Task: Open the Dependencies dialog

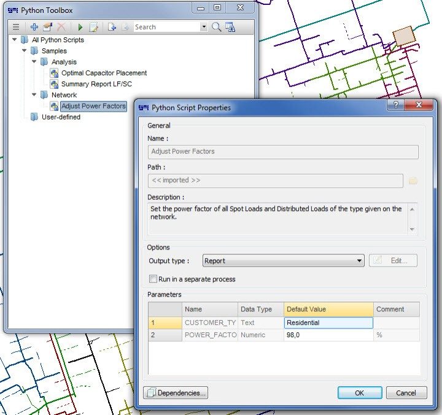Action: tap(176, 393)
